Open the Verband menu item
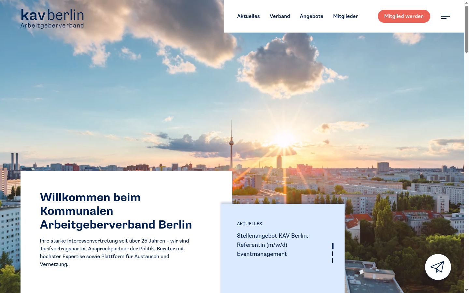Screen dimensions: 469x293 (x=280, y=16)
